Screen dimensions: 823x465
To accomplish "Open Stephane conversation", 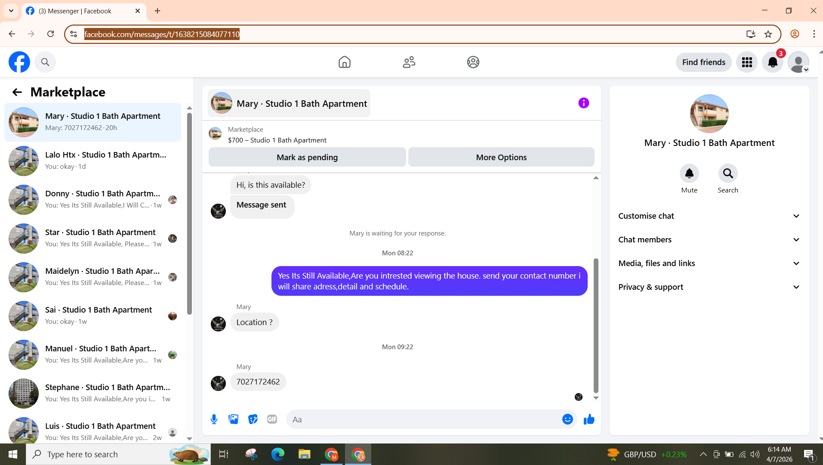I will tap(92, 394).
